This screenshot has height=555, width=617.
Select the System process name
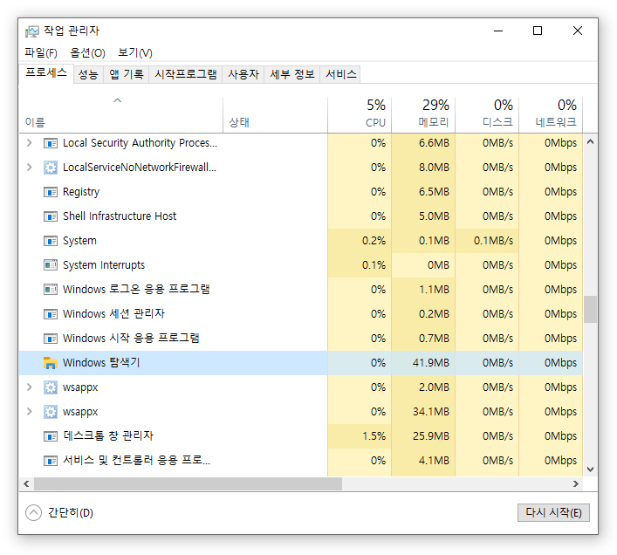pyautogui.click(x=79, y=241)
